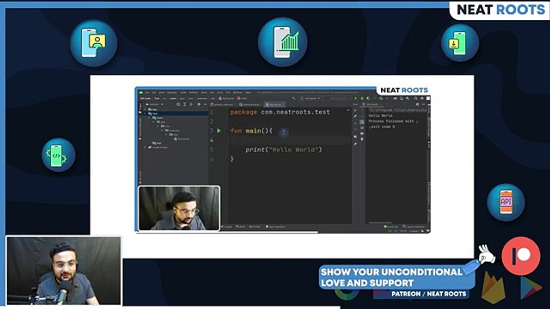Image resolution: width=550 pixels, height=309 pixels.
Task: Collapse the java folder node
Action: (x=154, y=122)
